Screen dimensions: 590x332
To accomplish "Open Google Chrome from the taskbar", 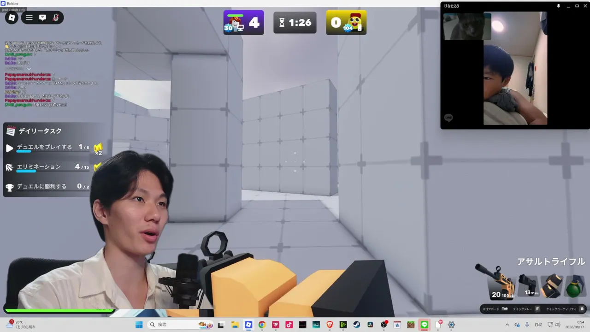I will tap(262, 325).
